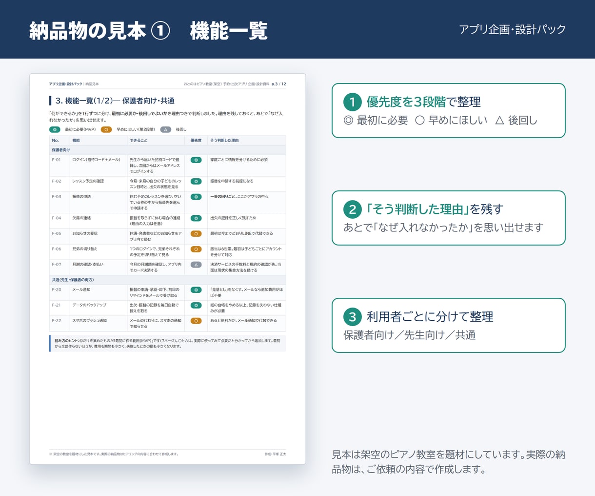This screenshot has width=595, height=496.
Task: Click the 共通(先生・保護者の両方) section row
Action: [x=167, y=280]
